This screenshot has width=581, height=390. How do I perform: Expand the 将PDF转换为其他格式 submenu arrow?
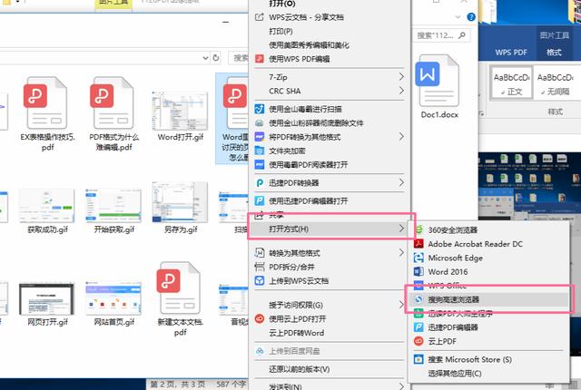401,137
